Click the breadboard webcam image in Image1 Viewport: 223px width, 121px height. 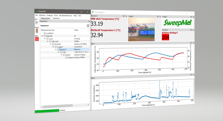[x=141, y=30]
